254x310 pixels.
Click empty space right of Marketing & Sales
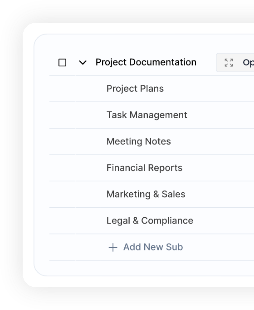coord(220,195)
